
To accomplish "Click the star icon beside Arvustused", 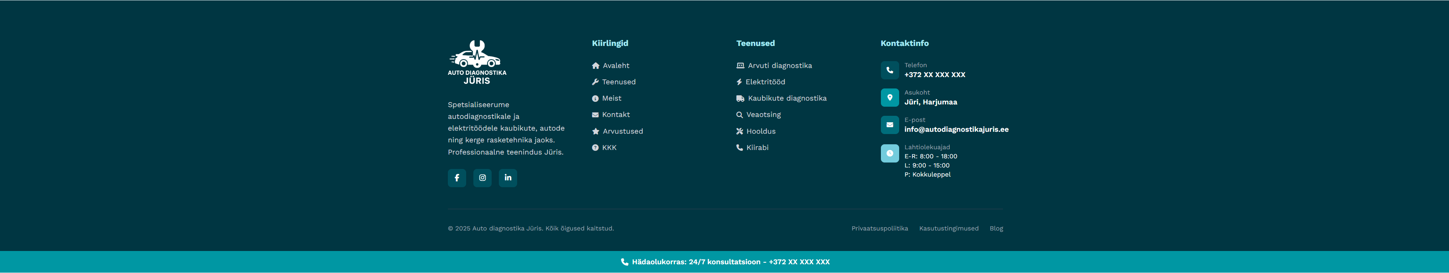I will (x=596, y=131).
